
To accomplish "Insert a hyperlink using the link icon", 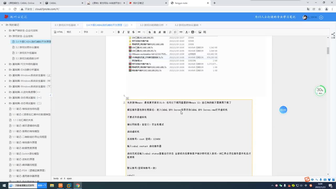I will coord(139,32).
